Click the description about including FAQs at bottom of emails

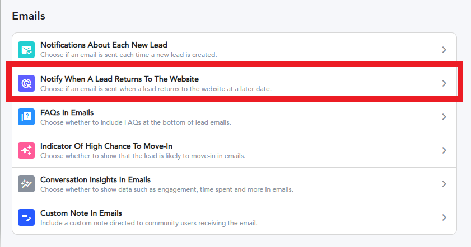[x=136, y=122]
